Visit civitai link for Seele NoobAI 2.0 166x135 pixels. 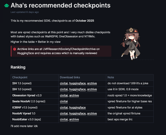pyautogui.click(x=64, y=102)
